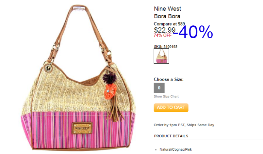Click the purple flower charm on bag
263x154 pixels.
(x=109, y=78)
